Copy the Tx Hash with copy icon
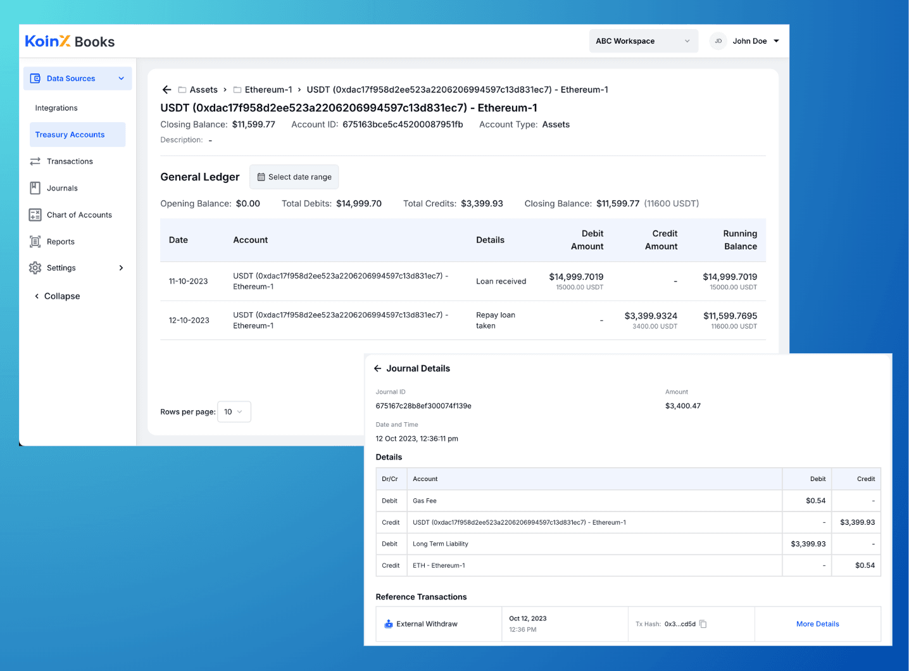 [x=703, y=624]
